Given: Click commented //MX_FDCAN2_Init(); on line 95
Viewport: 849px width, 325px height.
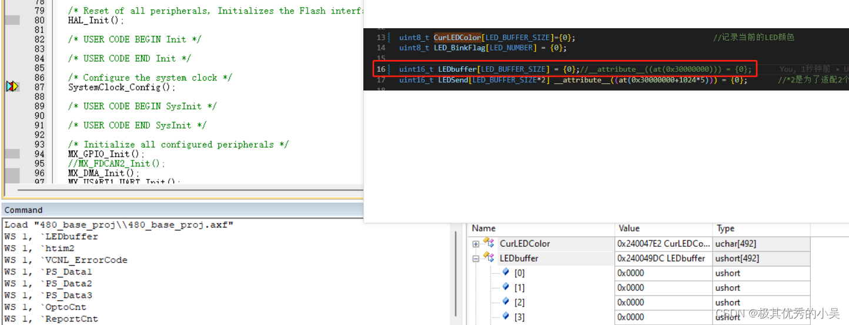Looking at the screenshot, I should pos(117,163).
